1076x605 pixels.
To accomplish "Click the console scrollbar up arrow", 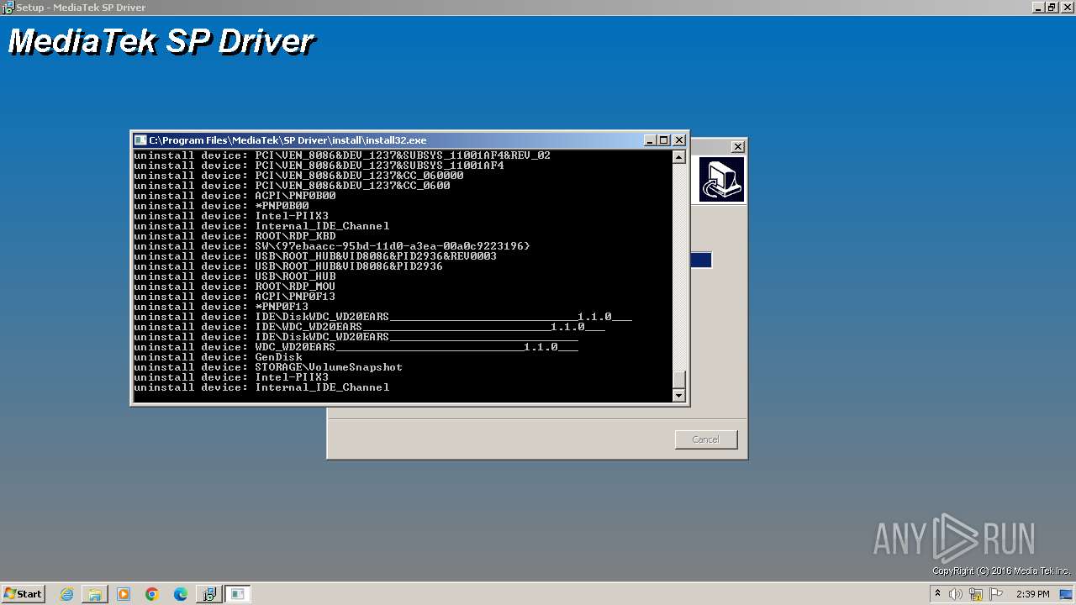I will 679,157.
